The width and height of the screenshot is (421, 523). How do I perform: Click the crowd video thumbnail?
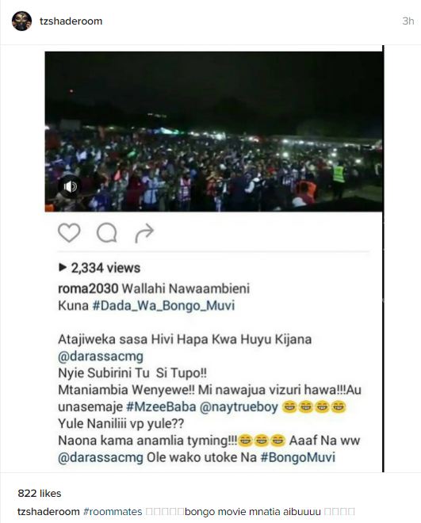coord(213,132)
